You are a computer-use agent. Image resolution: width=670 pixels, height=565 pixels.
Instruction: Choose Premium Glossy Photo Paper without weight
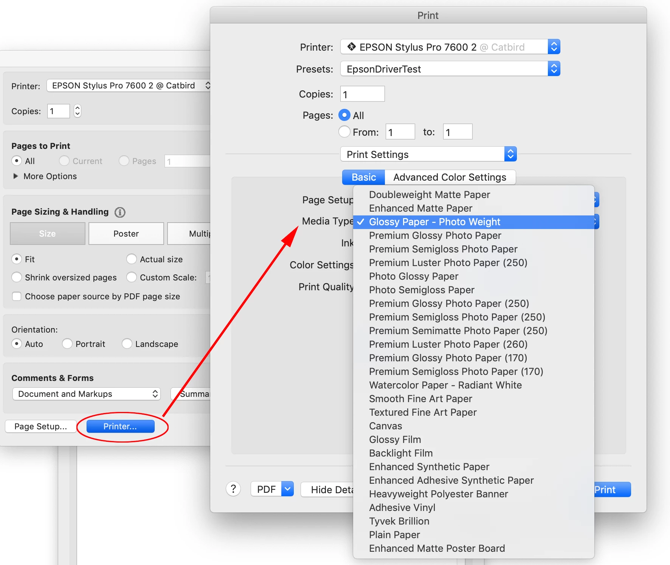pyautogui.click(x=473, y=235)
